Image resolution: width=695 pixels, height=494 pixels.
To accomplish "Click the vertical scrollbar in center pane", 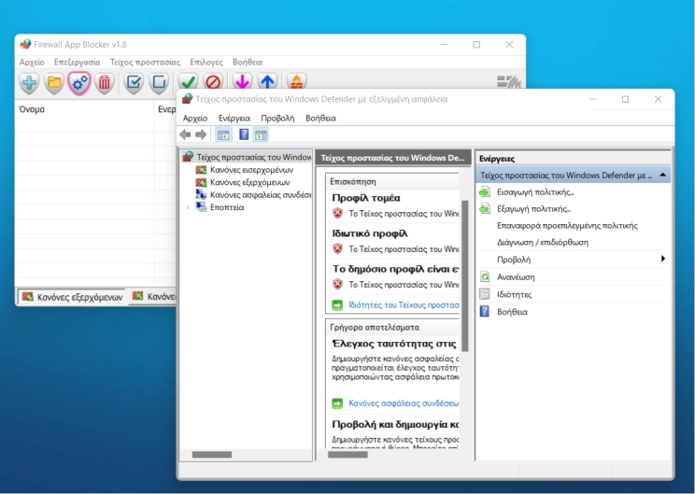I will (x=465, y=275).
